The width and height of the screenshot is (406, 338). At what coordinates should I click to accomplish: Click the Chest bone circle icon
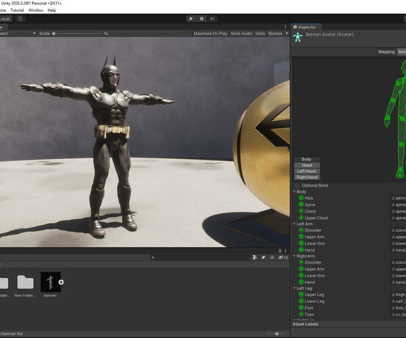click(301, 212)
